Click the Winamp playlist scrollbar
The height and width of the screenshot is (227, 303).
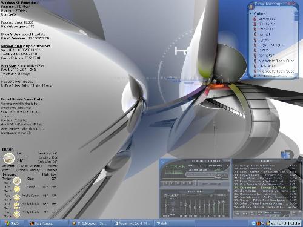point(300,188)
